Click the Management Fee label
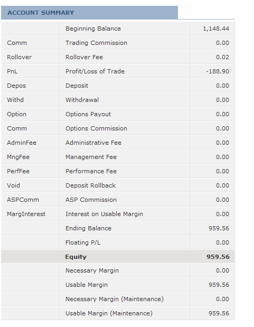Screen dimensions: 254x327 click(x=91, y=157)
